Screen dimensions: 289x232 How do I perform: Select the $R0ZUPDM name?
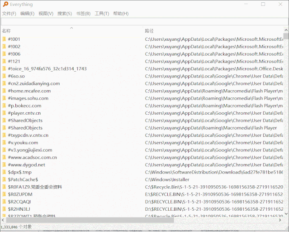[x=20, y=194]
